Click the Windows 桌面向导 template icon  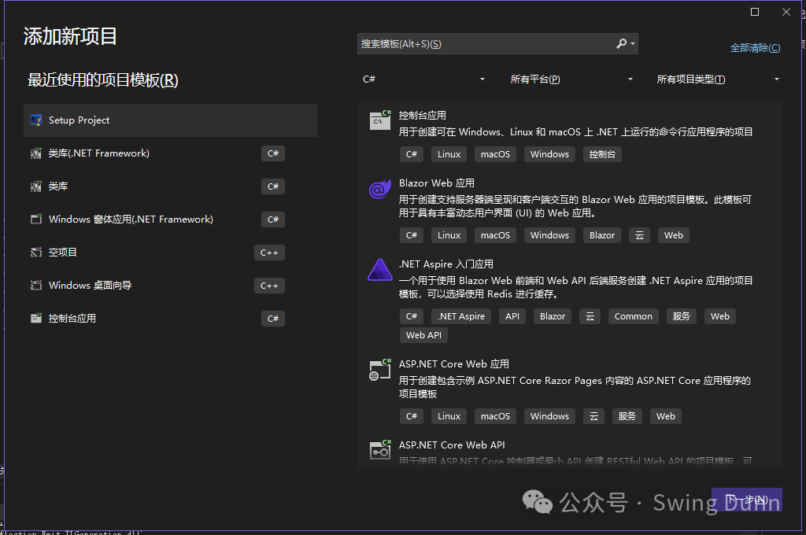coord(36,285)
